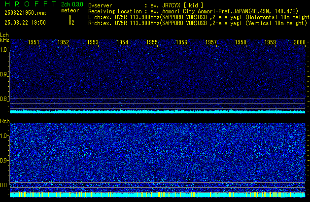
Task: Click the Lch 1.0 kHz axis label
Action: point(4,50)
